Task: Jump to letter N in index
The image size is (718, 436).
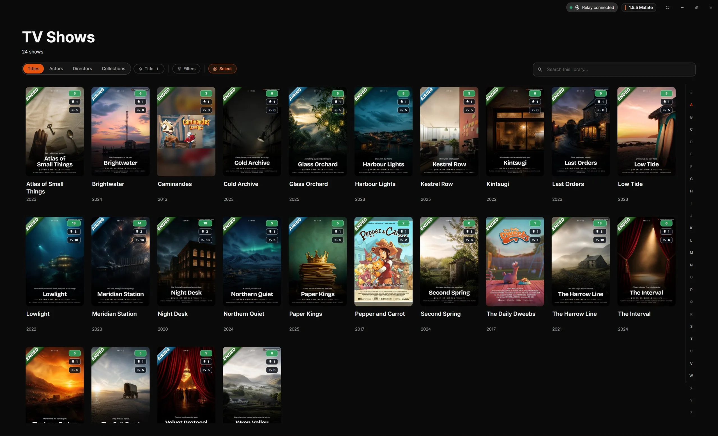Action: 691,265
